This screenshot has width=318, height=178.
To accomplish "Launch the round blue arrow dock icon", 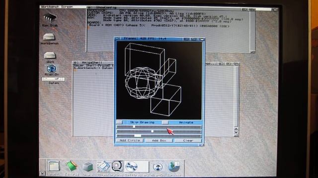I will [x=158, y=167].
